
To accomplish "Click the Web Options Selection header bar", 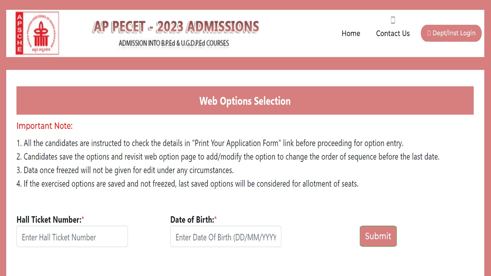I will pyautogui.click(x=245, y=101).
